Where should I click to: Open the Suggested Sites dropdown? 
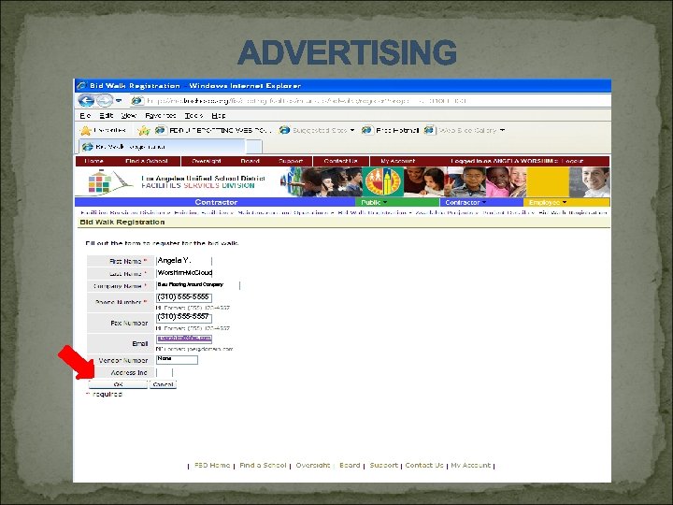tap(317, 130)
